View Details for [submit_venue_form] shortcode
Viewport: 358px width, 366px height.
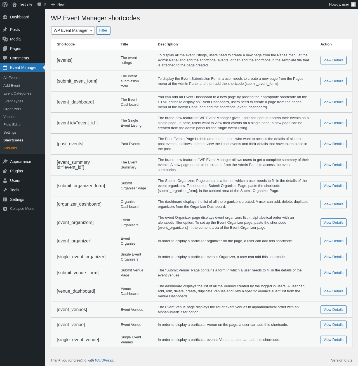tap(333, 273)
